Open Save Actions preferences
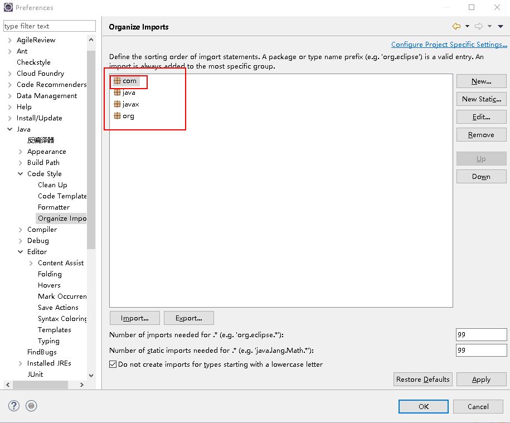The height and width of the screenshot is (423, 510). pos(58,308)
